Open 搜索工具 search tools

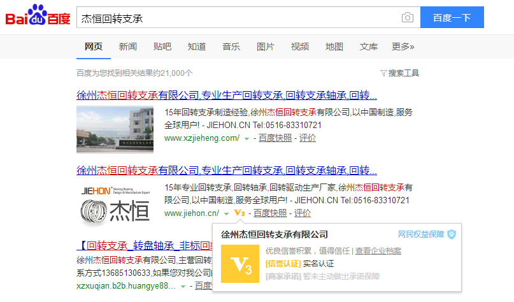point(404,73)
